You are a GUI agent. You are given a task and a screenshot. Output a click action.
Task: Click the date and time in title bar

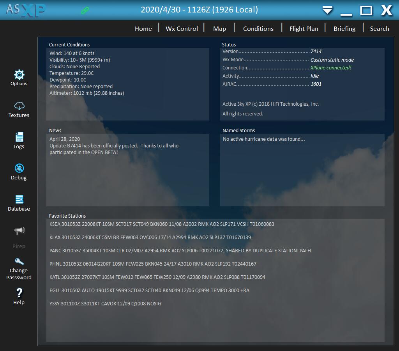tap(199, 10)
